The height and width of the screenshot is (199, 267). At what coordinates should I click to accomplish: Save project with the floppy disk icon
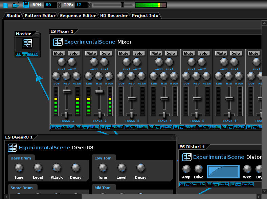(26, 5)
